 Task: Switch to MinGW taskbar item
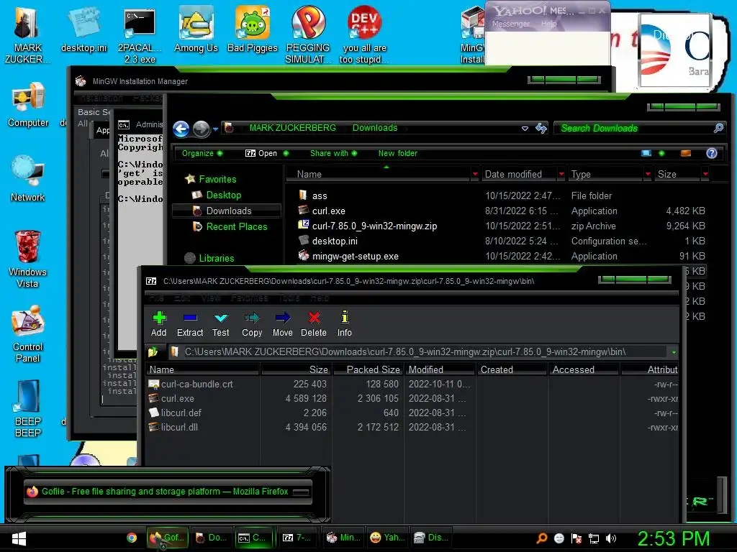[x=343, y=538]
